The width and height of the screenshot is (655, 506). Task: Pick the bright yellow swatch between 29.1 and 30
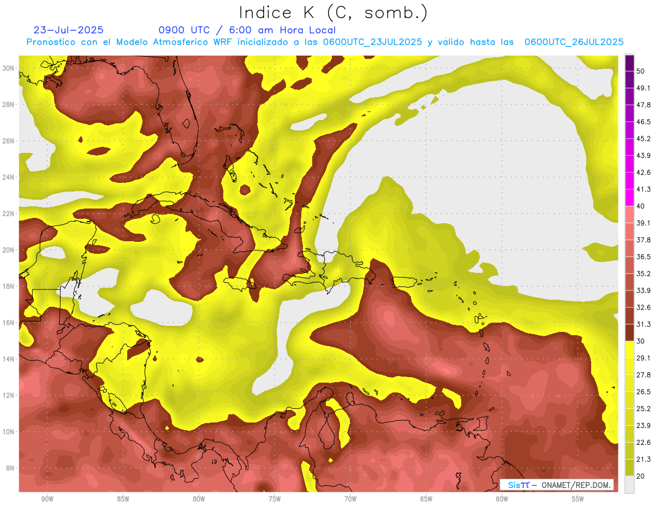point(629,349)
